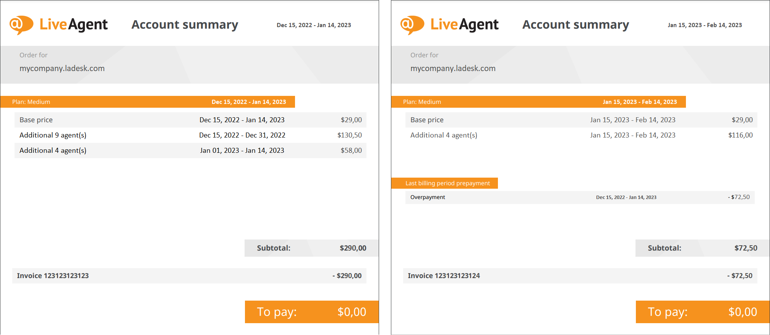This screenshot has width=770, height=335.
Task: Click mycompany.ladesk.com on the left invoice
Action: (62, 68)
